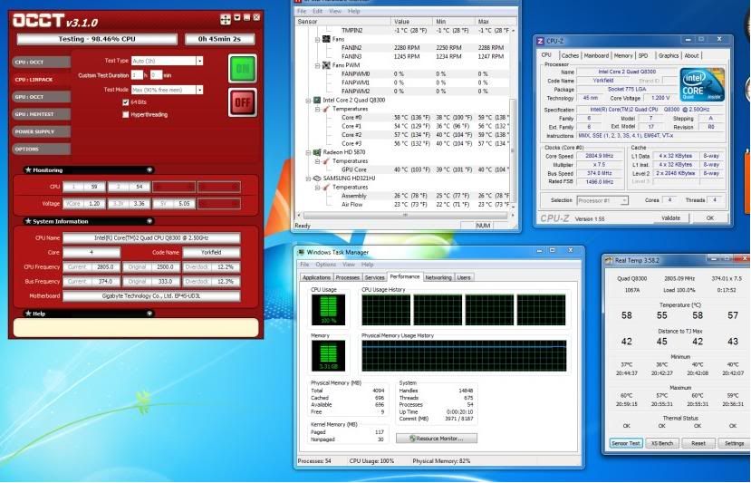751x483 pixels.
Task: Switch to the Graphics tab in CPU-Z
Action: pyautogui.click(x=669, y=55)
